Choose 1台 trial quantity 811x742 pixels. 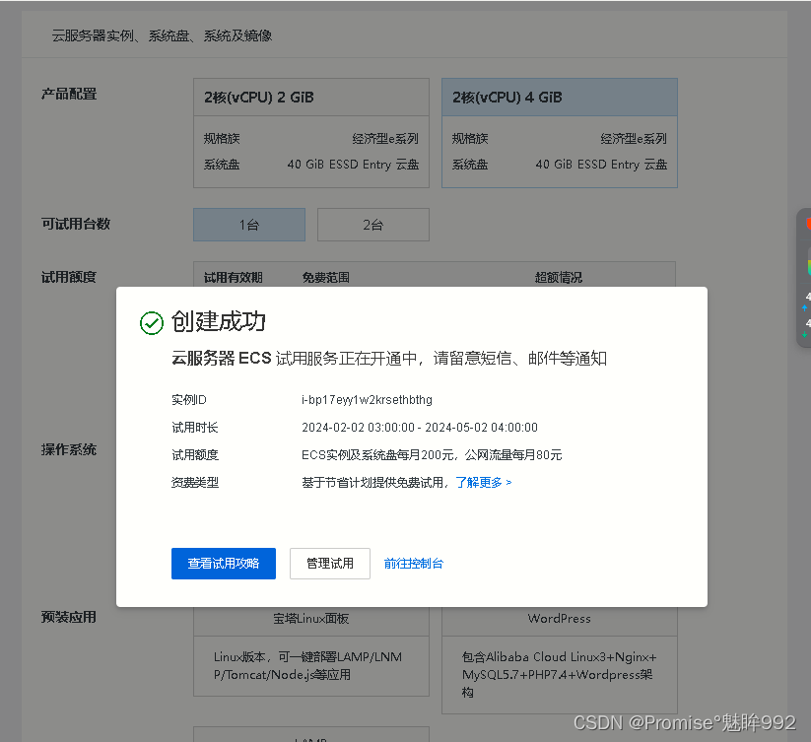tap(249, 225)
